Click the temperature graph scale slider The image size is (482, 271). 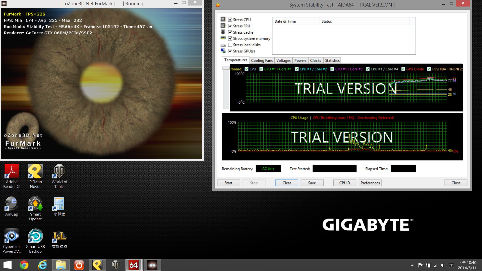pyautogui.click(x=226, y=69)
